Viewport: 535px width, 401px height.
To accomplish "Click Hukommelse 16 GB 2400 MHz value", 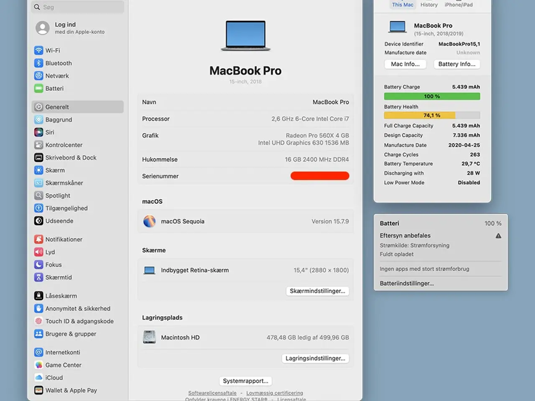I will pyautogui.click(x=317, y=159).
